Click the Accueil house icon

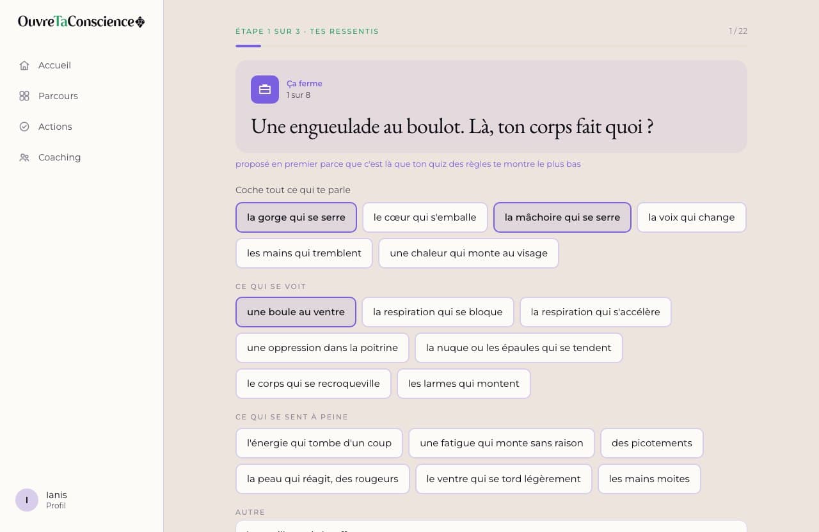pos(24,65)
